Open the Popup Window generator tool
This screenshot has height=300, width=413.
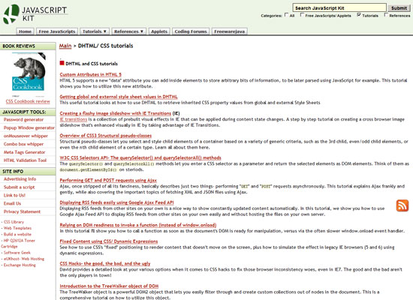point(29,128)
